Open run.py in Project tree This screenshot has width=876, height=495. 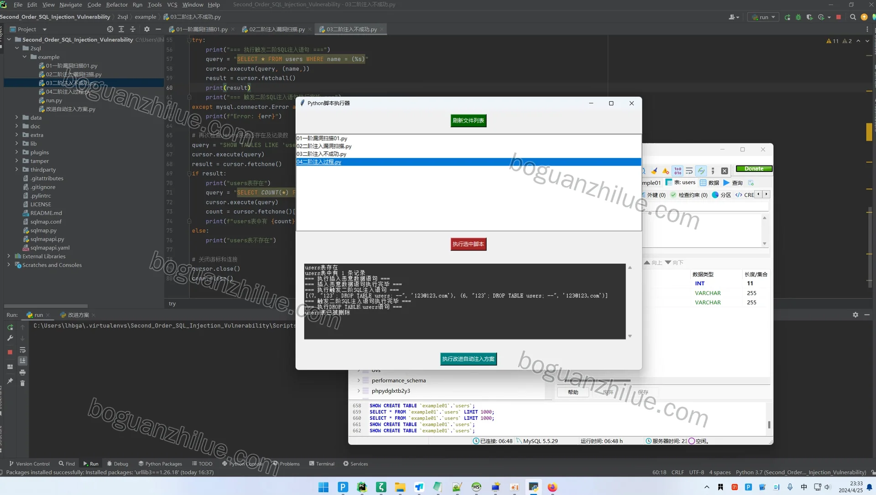pyautogui.click(x=54, y=100)
